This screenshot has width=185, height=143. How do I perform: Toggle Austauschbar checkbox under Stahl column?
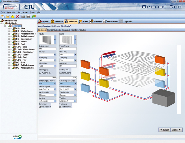tap(60, 107)
